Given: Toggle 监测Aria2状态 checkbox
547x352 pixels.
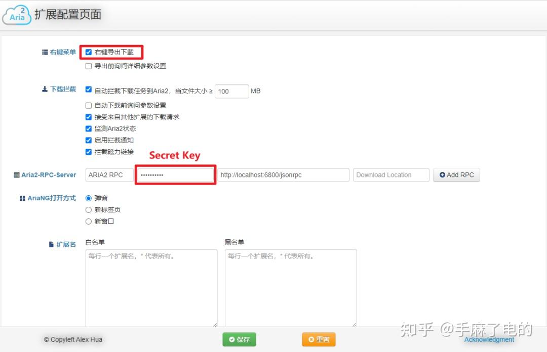Looking at the screenshot, I should [x=89, y=128].
